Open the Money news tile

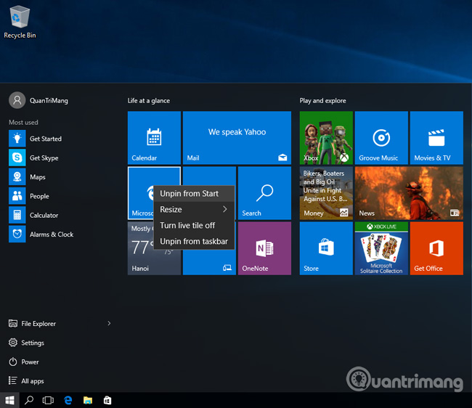pyautogui.click(x=326, y=193)
